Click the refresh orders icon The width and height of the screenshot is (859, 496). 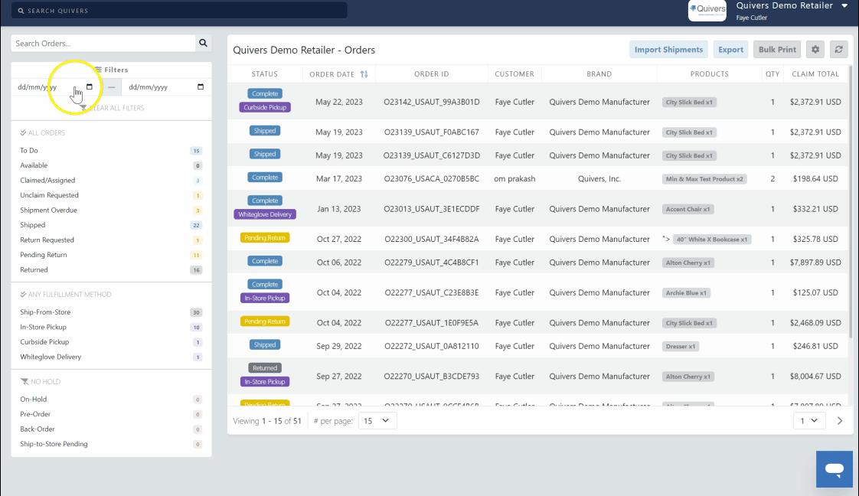(838, 49)
